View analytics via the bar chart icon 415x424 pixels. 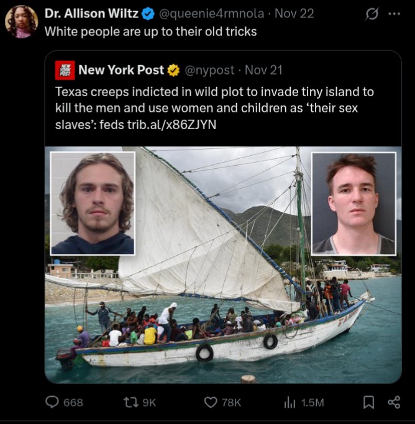tap(290, 402)
